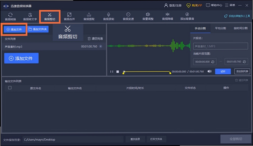Open the 手机铃声制作小工具 link
This screenshot has width=253, height=146.
pos(237,16)
